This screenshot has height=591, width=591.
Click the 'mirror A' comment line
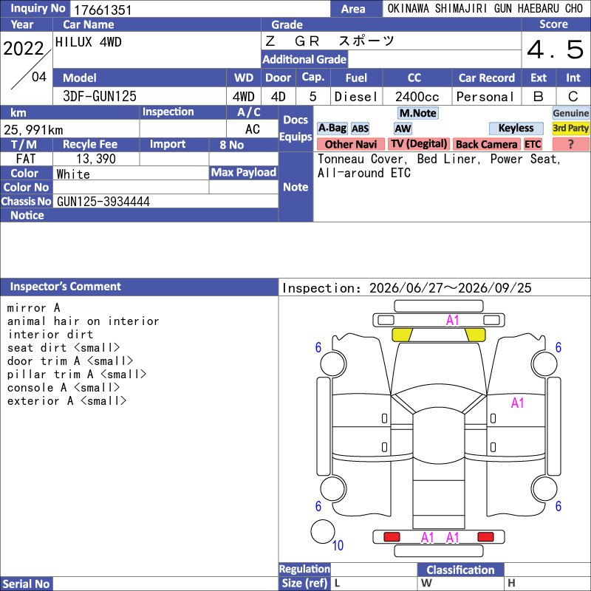[x=33, y=308]
